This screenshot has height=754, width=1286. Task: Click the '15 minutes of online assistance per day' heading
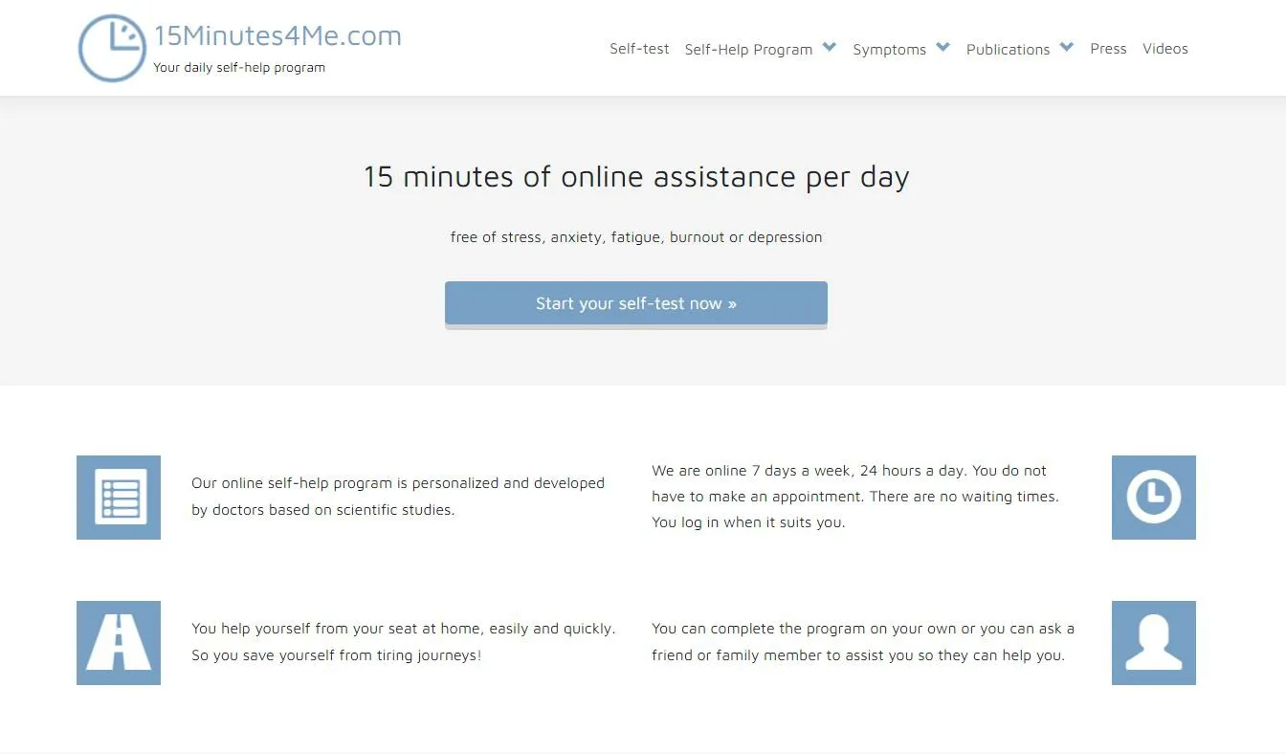pos(636,177)
